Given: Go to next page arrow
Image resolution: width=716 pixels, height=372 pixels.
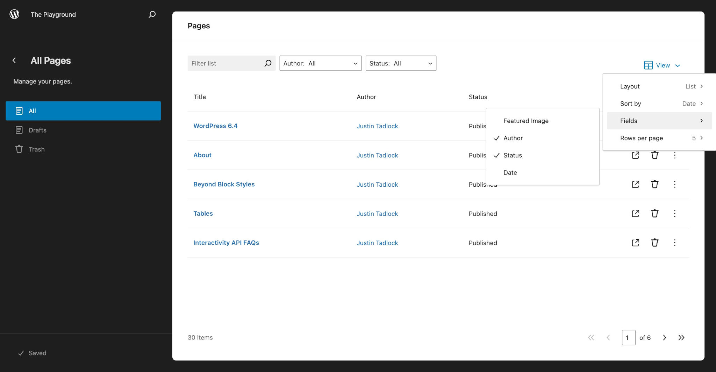Looking at the screenshot, I should [664, 337].
